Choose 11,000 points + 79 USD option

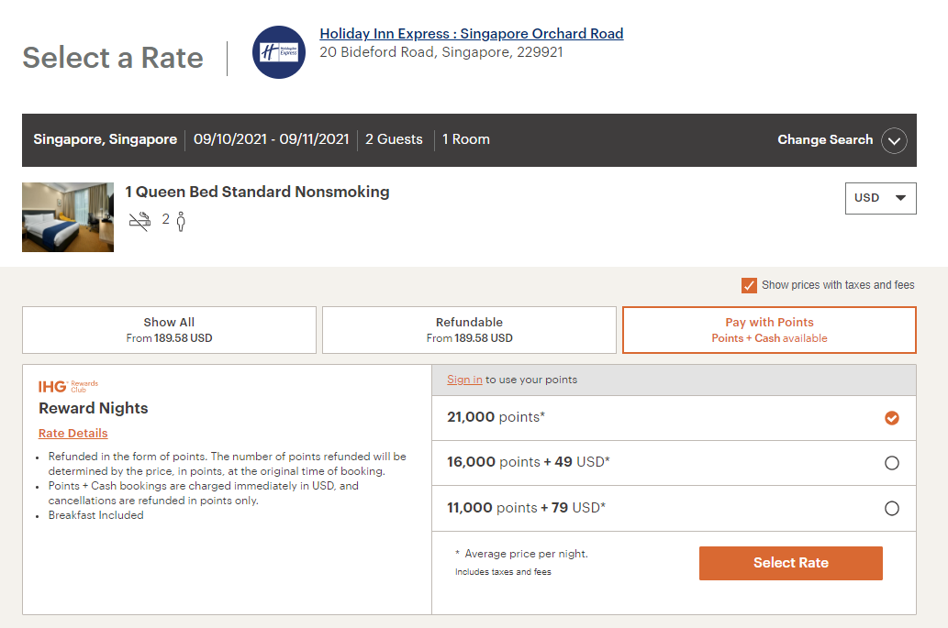[x=892, y=509]
